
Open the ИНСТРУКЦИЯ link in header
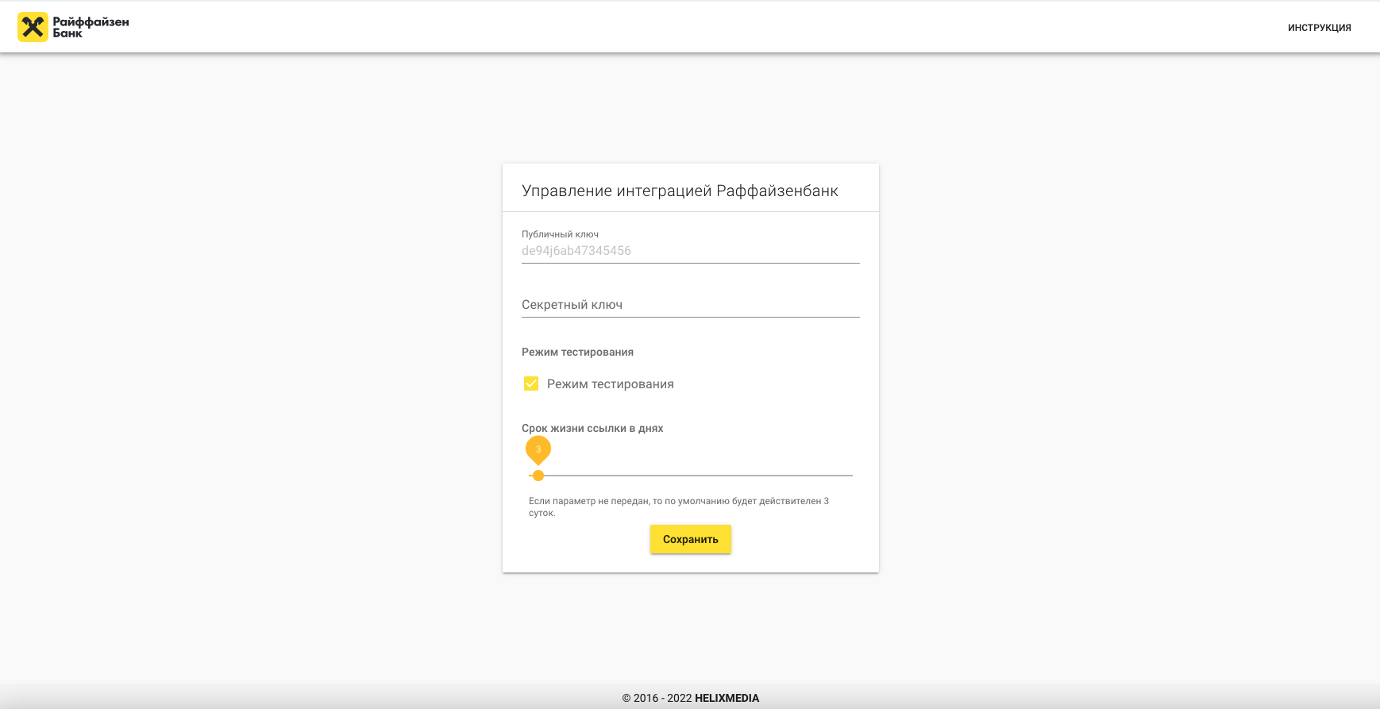pyautogui.click(x=1319, y=28)
